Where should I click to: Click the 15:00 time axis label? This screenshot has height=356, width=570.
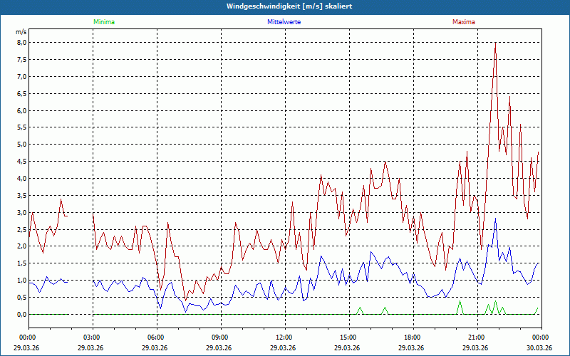(350, 337)
